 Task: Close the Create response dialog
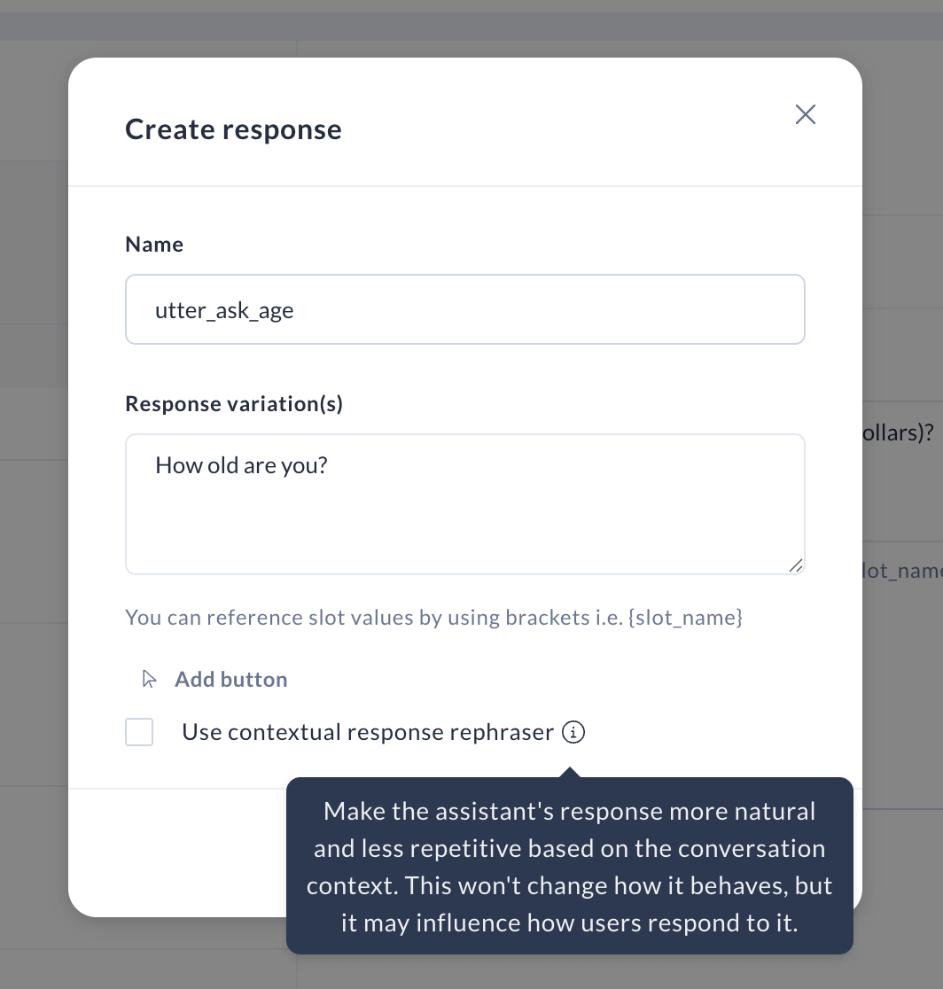point(805,115)
